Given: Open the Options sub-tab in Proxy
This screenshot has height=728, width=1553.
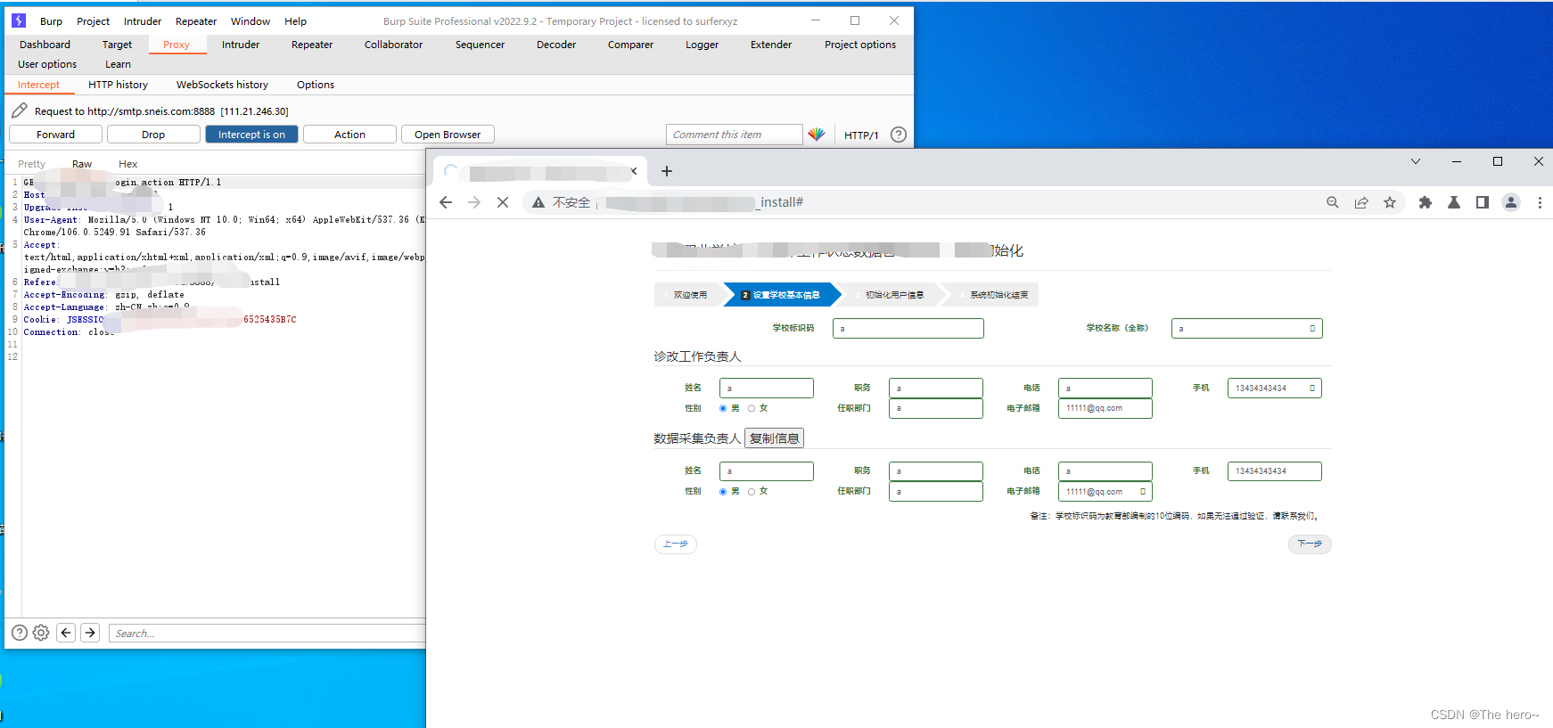Looking at the screenshot, I should coord(316,85).
